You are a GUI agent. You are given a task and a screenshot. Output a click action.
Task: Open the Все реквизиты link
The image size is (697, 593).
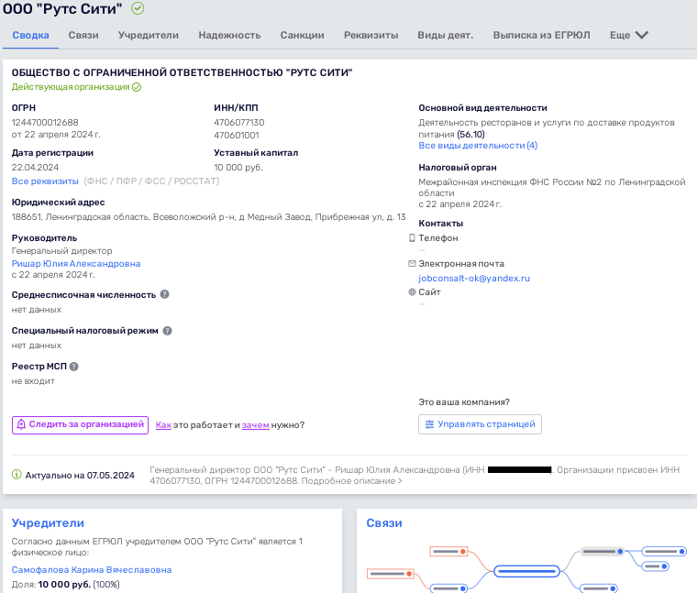(45, 181)
